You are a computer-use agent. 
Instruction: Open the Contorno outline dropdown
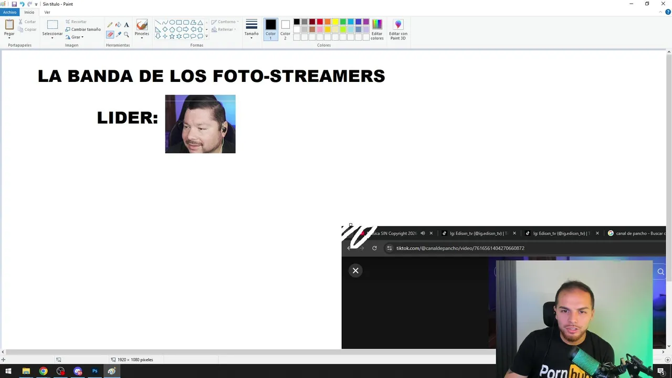[x=225, y=22]
